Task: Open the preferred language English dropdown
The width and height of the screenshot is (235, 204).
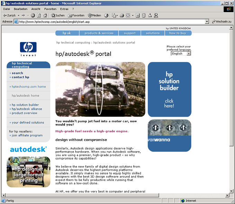Action: click(181, 54)
